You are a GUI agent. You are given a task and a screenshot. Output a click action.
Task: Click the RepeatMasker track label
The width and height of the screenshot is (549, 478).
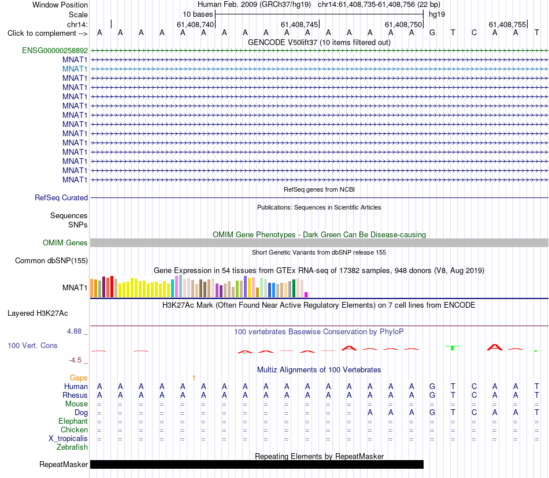click(64, 464)
